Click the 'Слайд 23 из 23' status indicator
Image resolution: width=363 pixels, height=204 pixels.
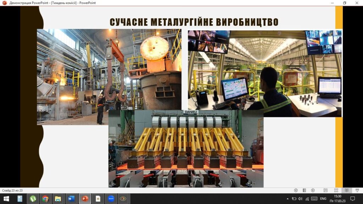tap(12, 190)
